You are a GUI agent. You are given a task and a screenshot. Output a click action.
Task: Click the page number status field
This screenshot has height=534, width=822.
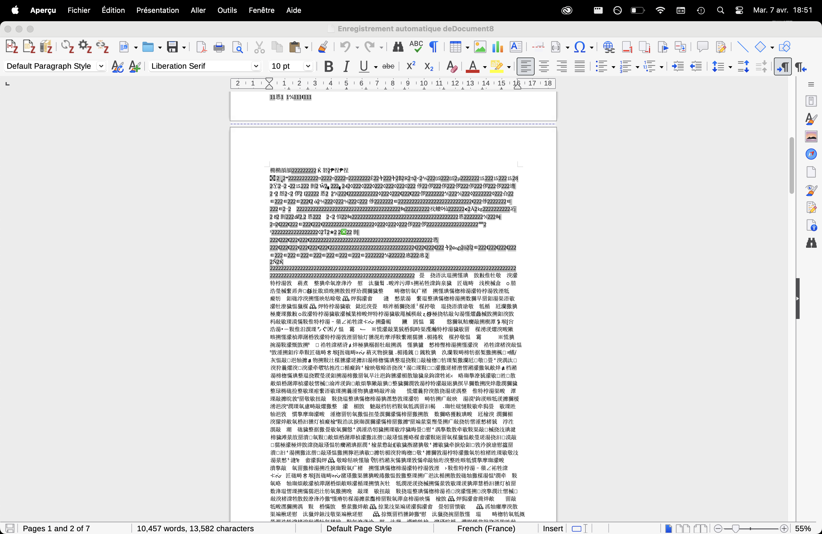tap(56, 528)
